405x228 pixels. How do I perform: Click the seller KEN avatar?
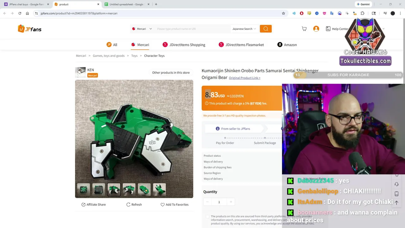80,72
